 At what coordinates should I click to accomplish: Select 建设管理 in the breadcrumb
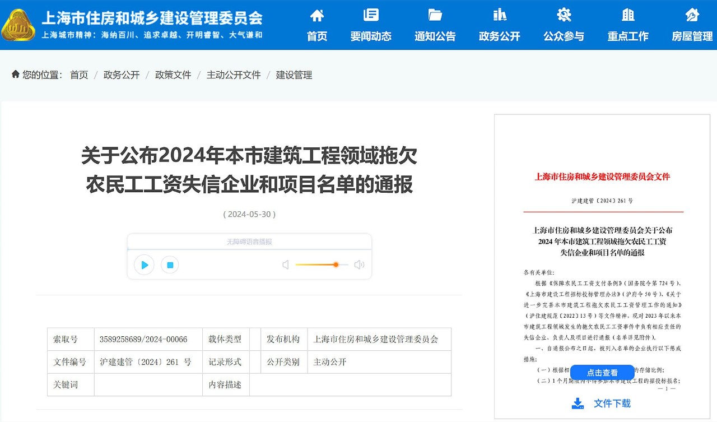click(x=294, y=75)
